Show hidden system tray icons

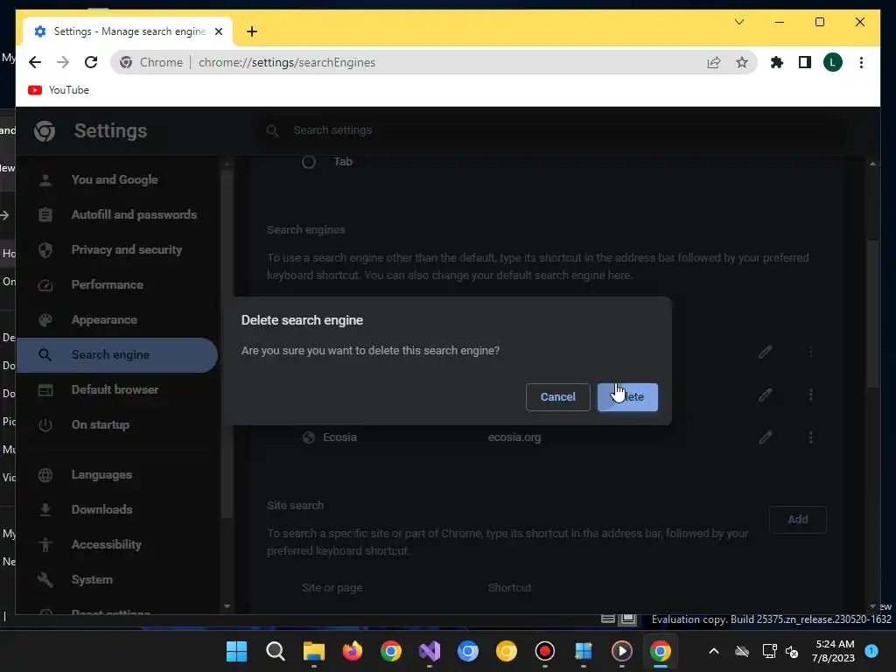click(714, 651)
